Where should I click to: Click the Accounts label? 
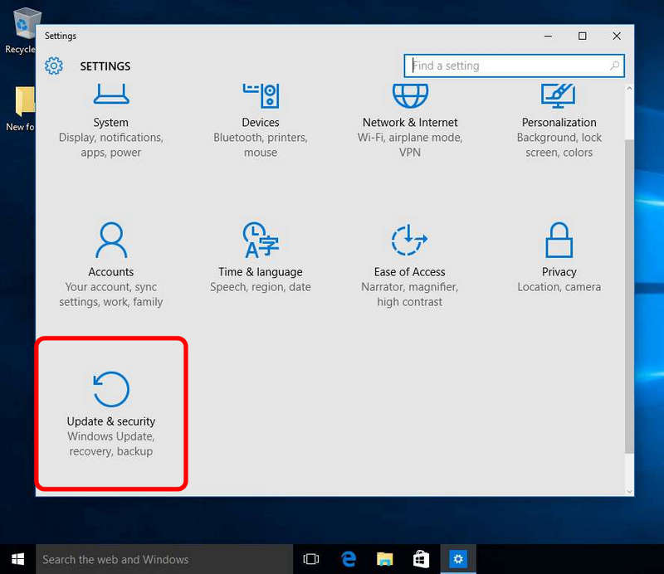111,272
